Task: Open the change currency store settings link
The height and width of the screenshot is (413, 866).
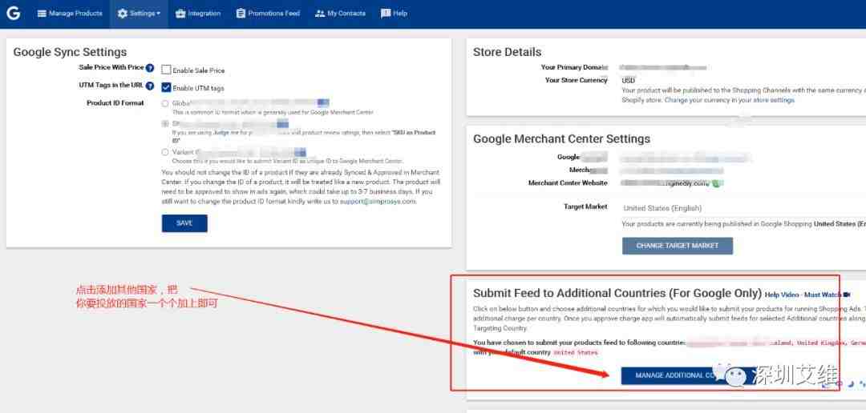Action: pos(729,100)
